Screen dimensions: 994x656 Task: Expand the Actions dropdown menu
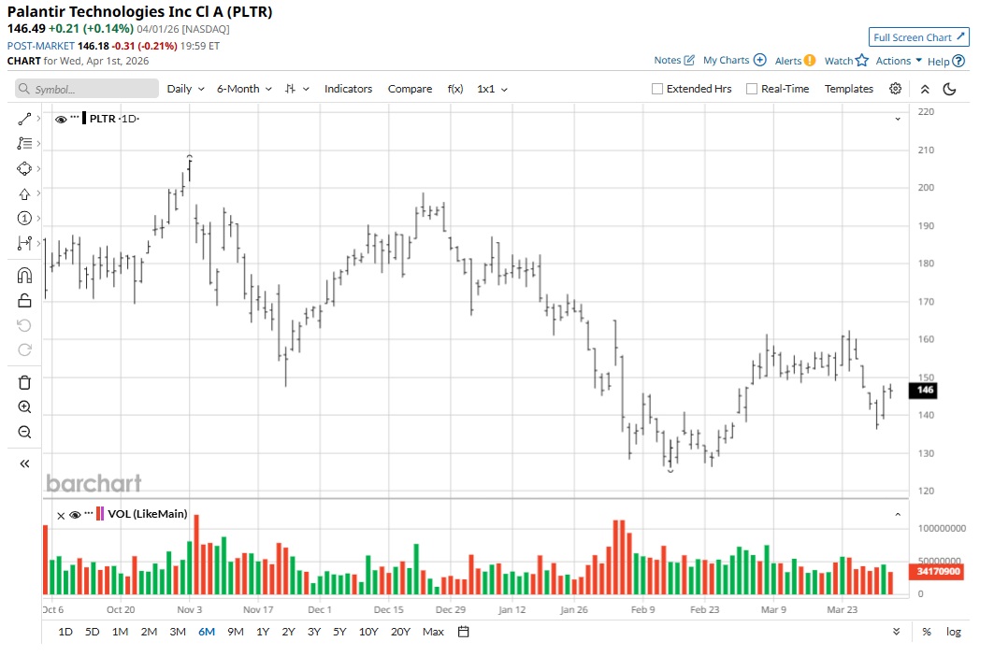click(899, 61)
